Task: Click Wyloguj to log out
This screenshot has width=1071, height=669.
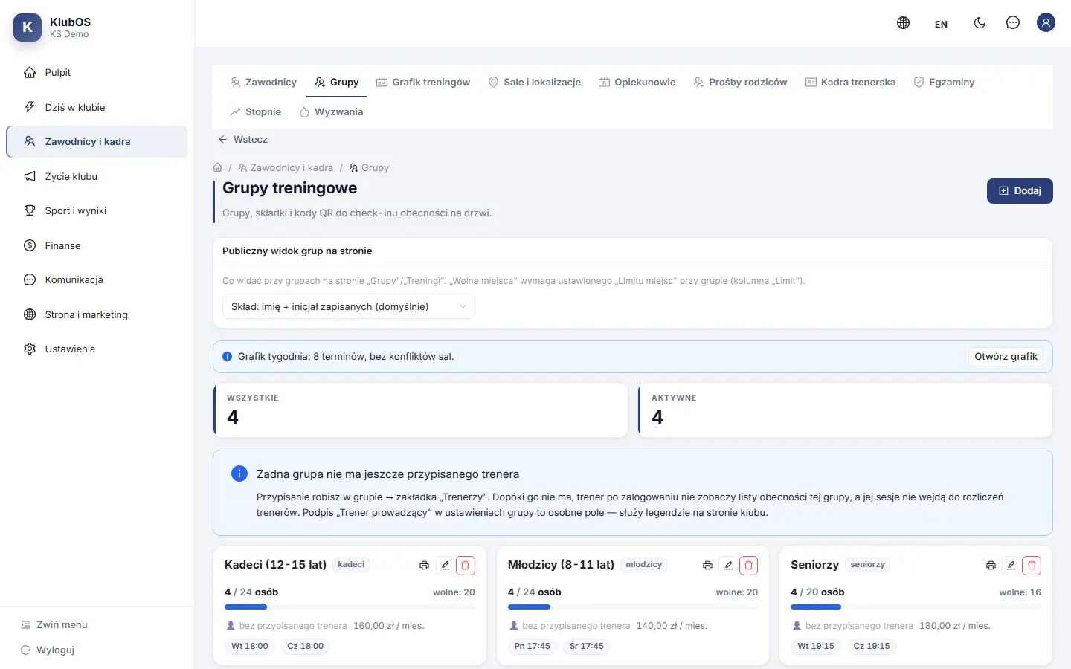Action: [x=48, y=650]
